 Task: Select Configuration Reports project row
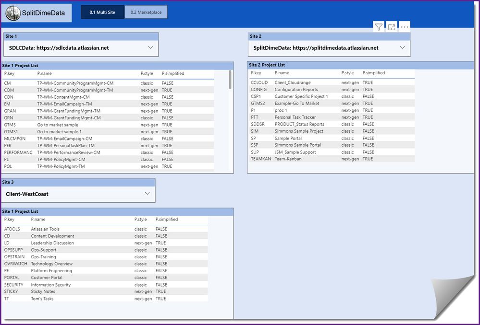pos(332,90)
